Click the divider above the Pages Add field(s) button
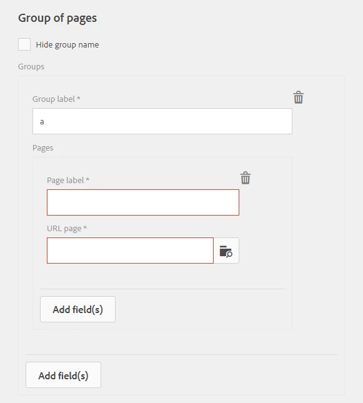363x403 pixels. [162, 289]
